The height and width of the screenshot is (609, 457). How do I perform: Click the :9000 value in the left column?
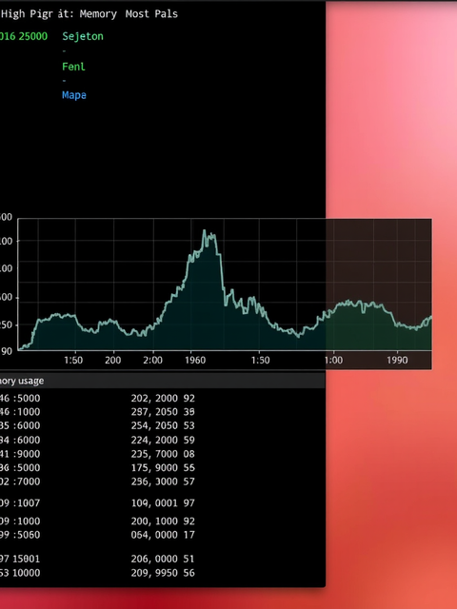pyautogui.click(x=27, y=454)
